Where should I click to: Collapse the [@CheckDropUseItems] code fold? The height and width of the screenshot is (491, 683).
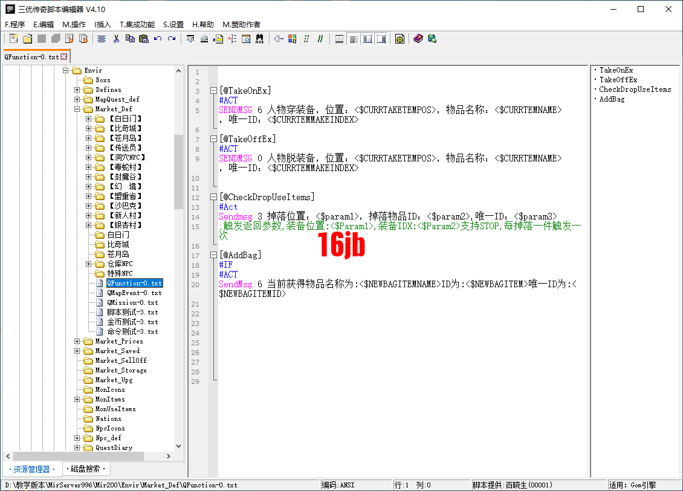[x=213, y=197]
